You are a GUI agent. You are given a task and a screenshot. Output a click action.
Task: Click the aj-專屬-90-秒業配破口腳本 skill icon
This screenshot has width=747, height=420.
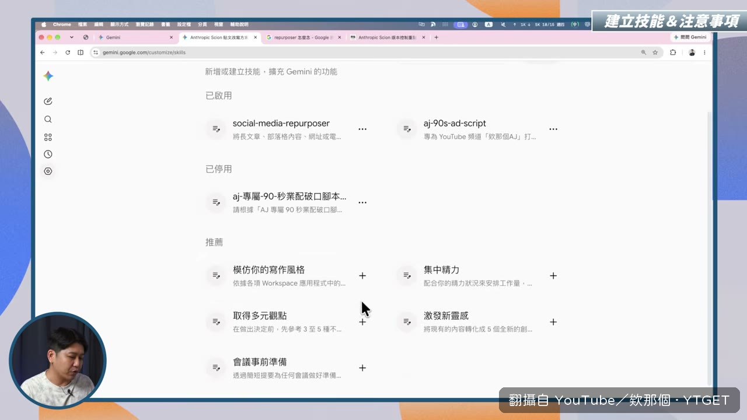click(216, 202)
